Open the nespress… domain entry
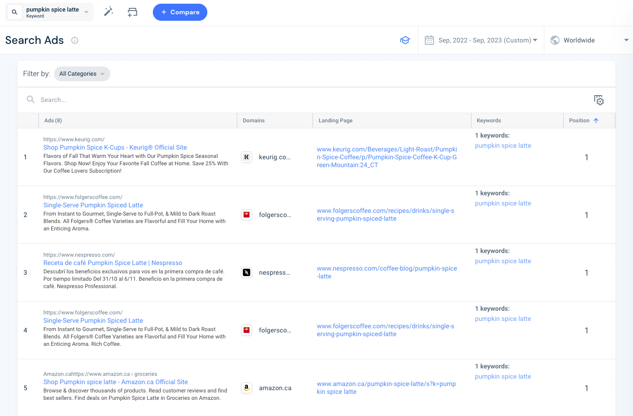Viewport: 633px width, 416px height. point(275,272)
